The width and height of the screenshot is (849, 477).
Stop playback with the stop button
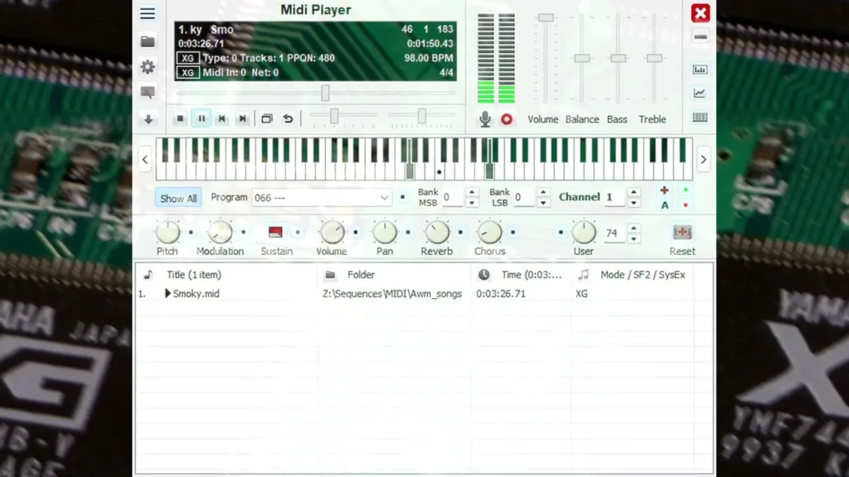click(180, 118)
